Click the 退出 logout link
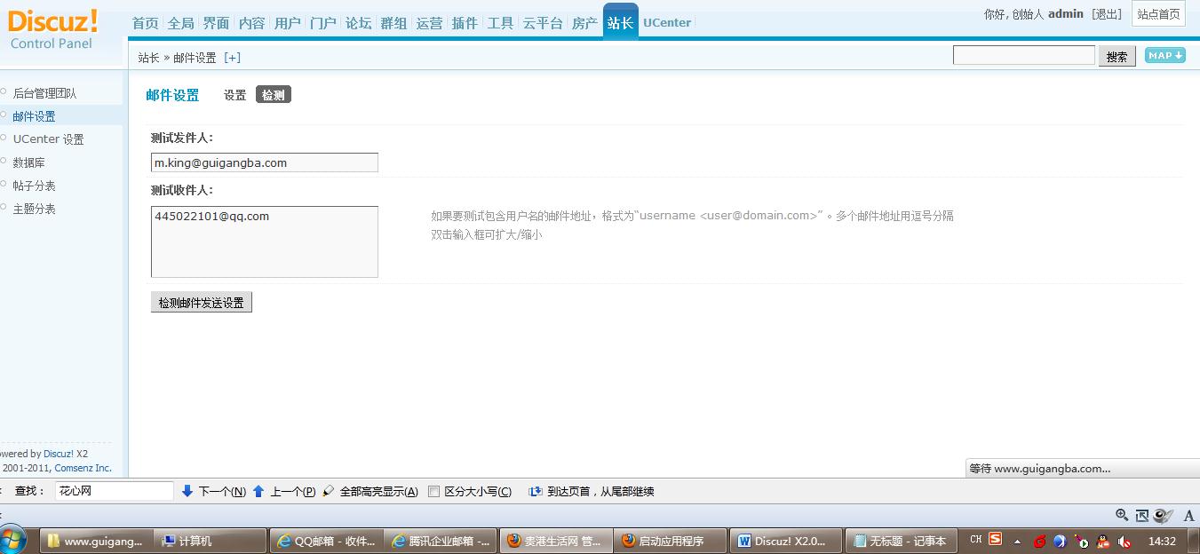Viewport: 1200px width, 554px height. (1108, 14)
